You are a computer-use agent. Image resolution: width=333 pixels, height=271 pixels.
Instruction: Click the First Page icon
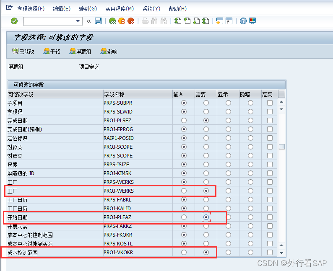(x=178, y=21)
